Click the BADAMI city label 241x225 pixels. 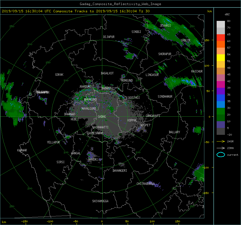(x=106, y=88)
